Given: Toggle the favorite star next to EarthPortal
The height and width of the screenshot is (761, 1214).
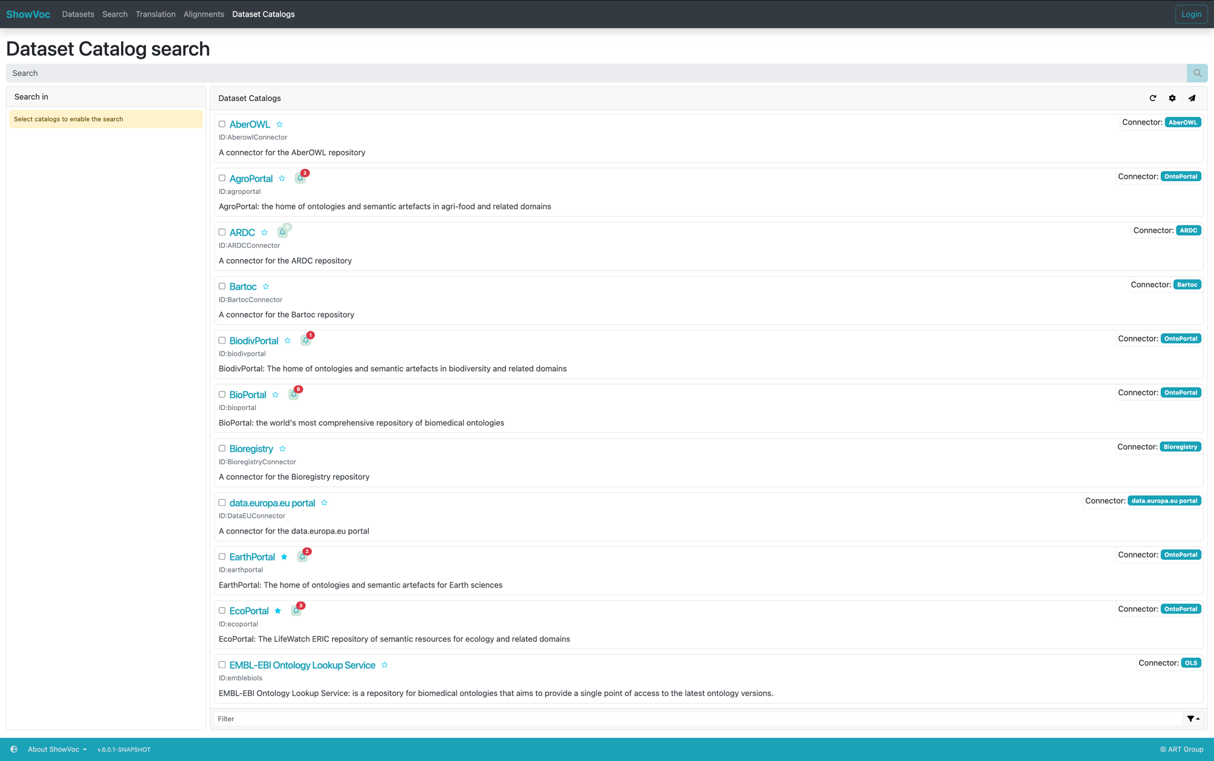Looking at the screenshot, I should click(284, 556).
